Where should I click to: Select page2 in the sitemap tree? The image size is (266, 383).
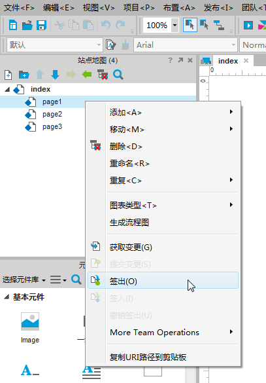point(52,114)
